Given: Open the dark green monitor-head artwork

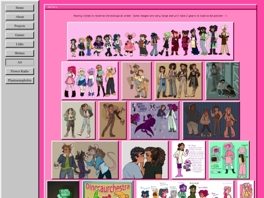Looking at the screenshot, I should (x=63, y=189).
